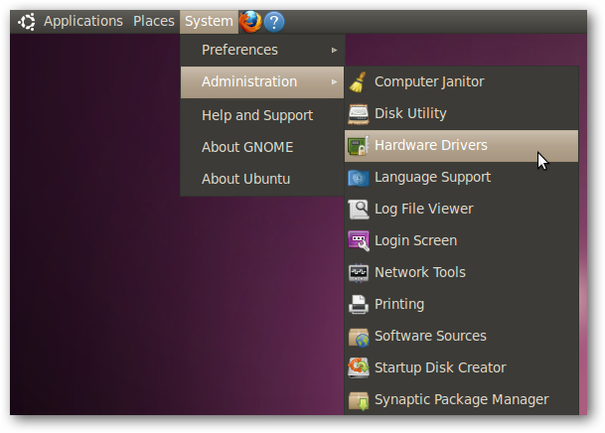Open the blue Help question-mark icon
Viewport: 605px width, 433px height.
[274, 22]
